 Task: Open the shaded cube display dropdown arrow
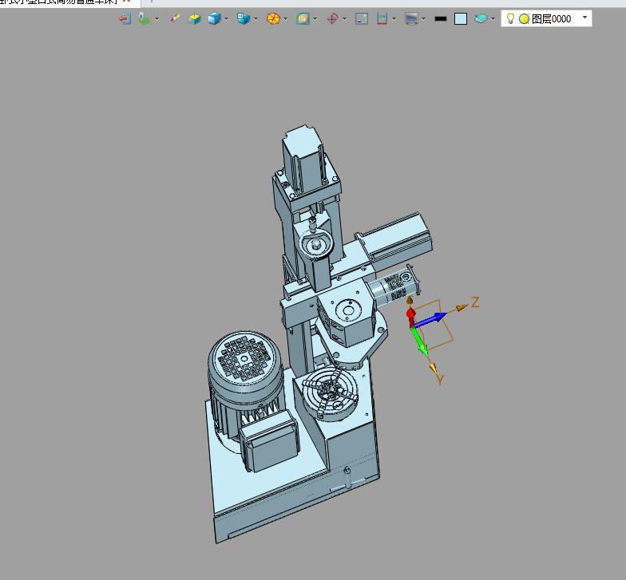click(x=227, y=19)
